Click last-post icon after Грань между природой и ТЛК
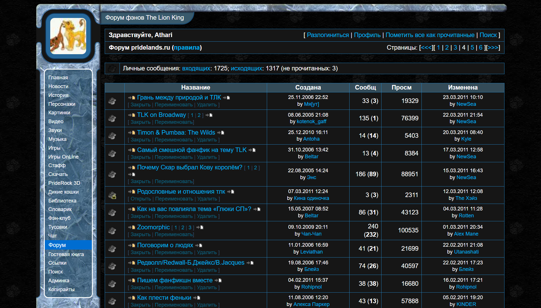 (x=226, y=98)
